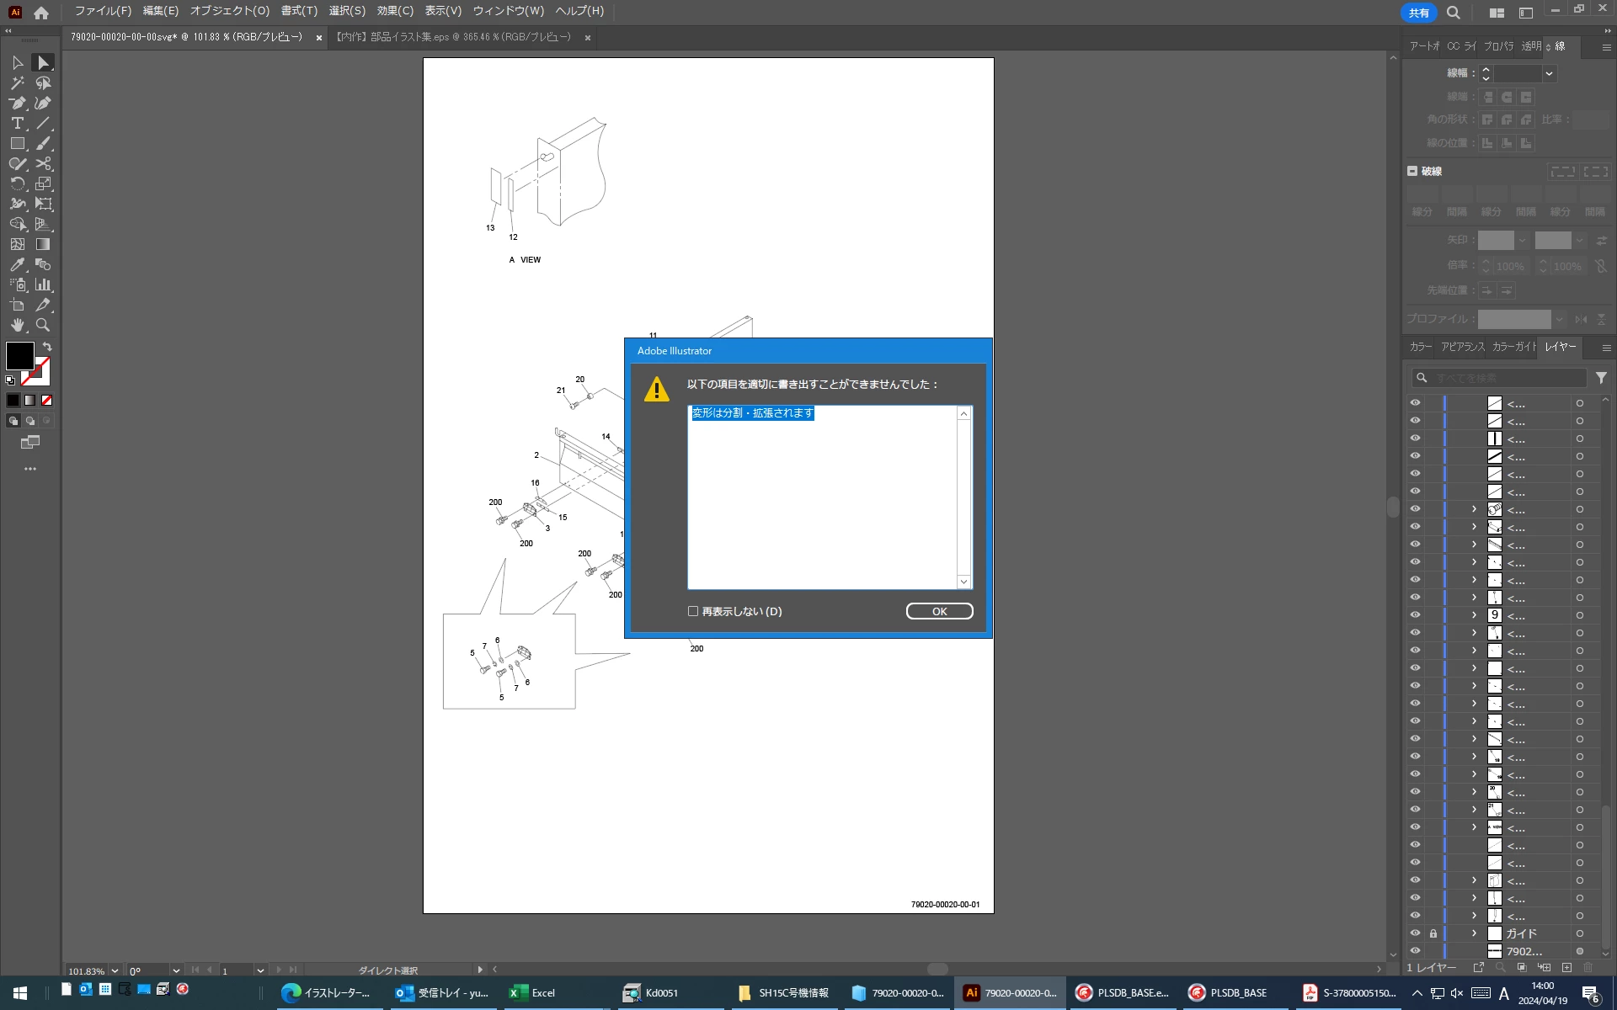Select the Hand tool

(x=17, y=326)
